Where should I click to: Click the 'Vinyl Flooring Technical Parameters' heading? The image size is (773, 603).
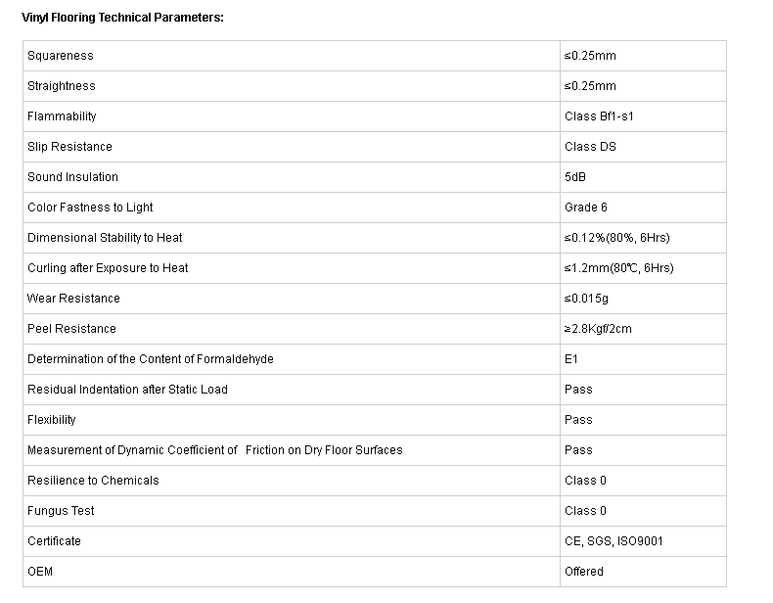point(122,18)
